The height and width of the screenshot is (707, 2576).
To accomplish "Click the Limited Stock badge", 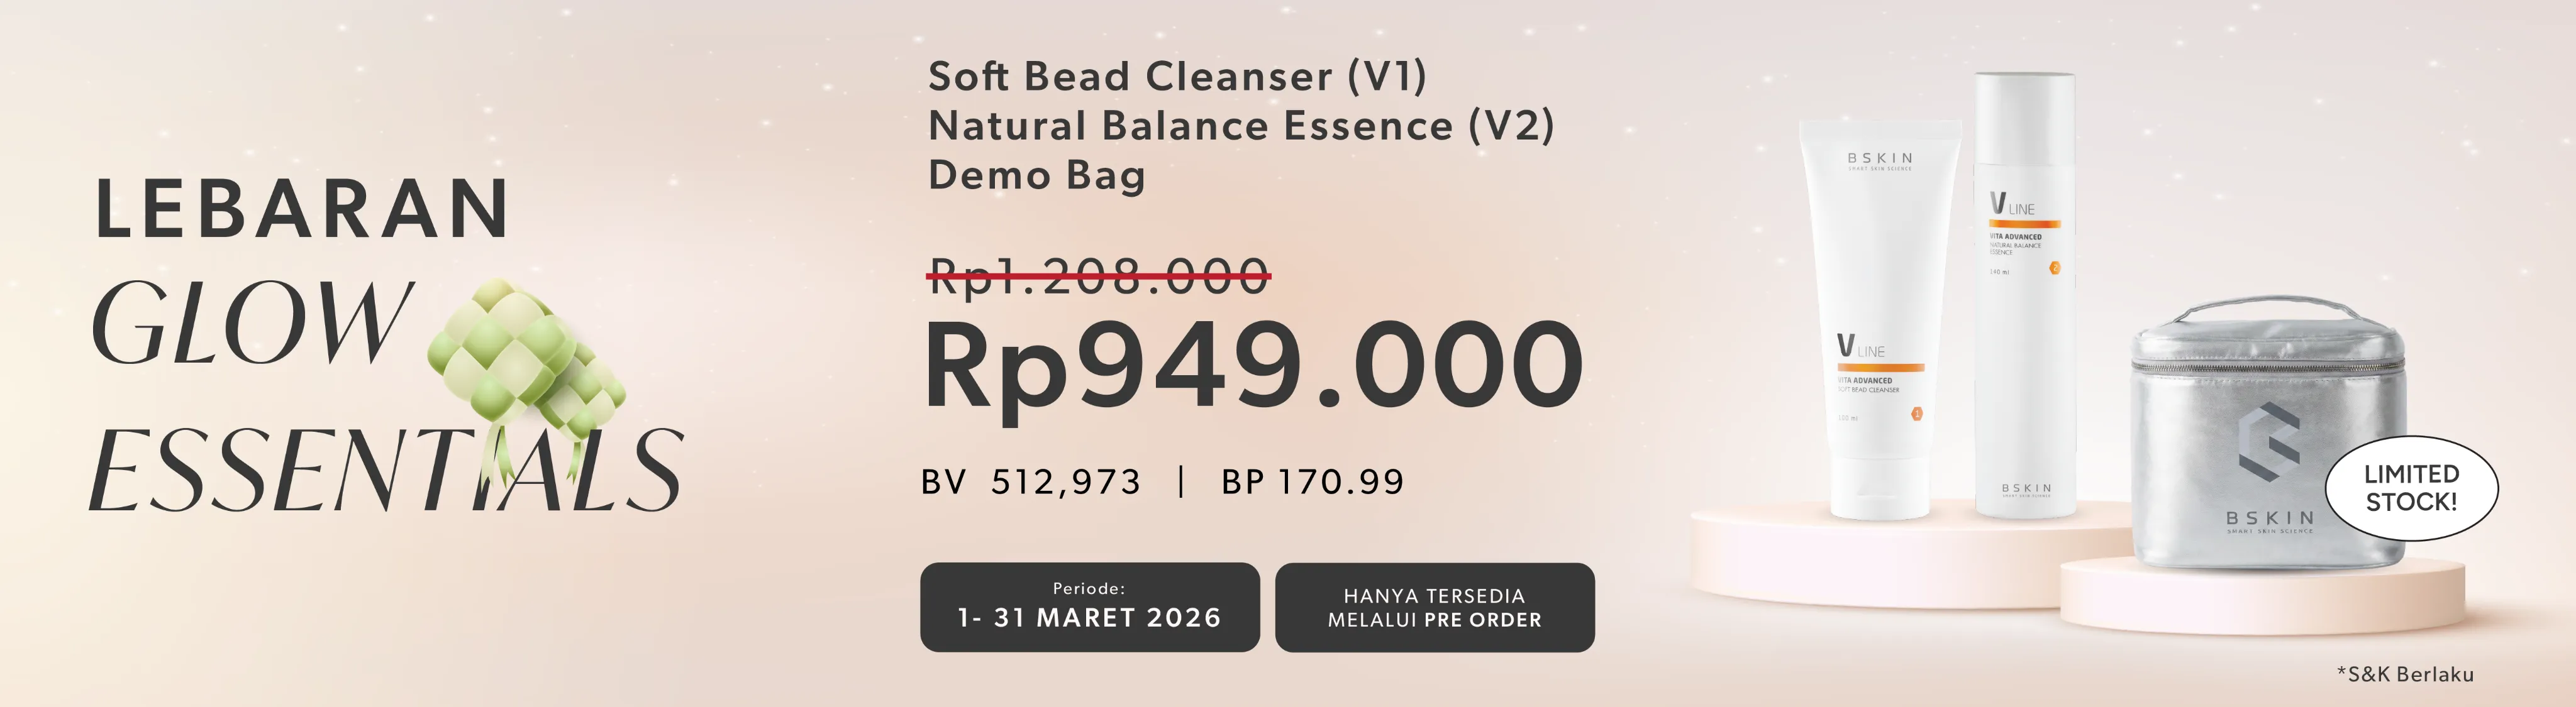I will coord(2410,488).
